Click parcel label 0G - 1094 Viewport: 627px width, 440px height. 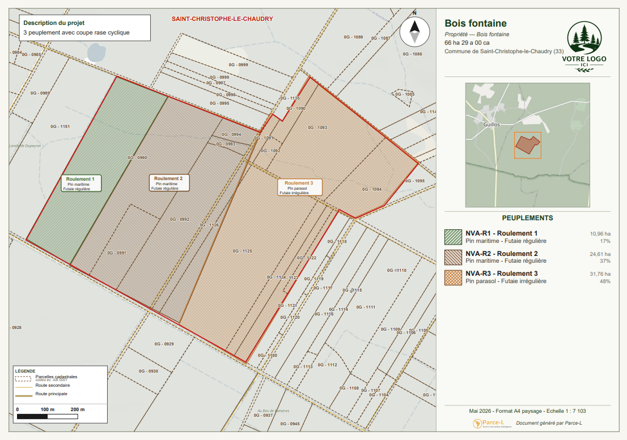click(372, 190)
